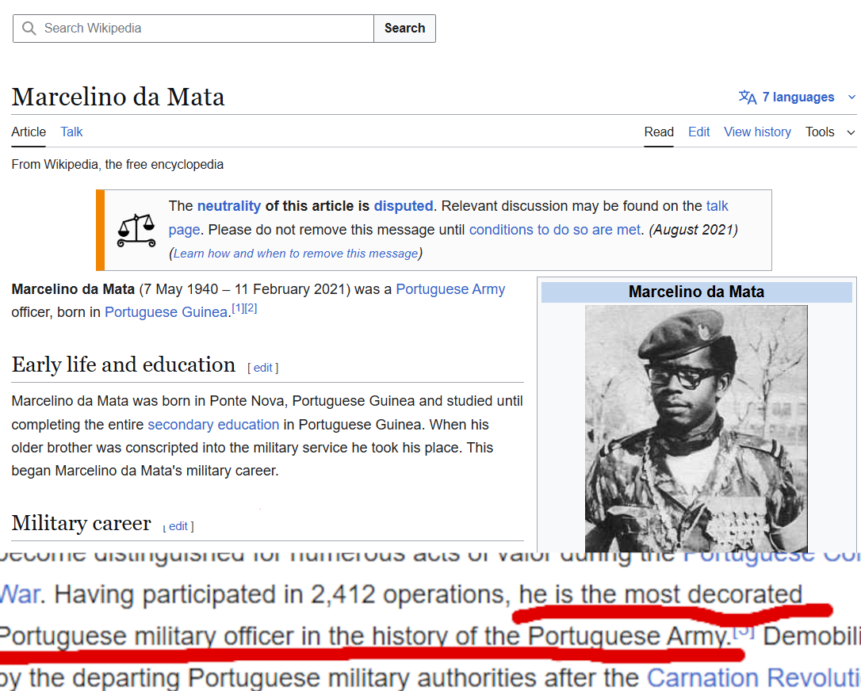Switch to the Talk tab
The width and height of the screenshot is (861, 691).
pos(71,132)
